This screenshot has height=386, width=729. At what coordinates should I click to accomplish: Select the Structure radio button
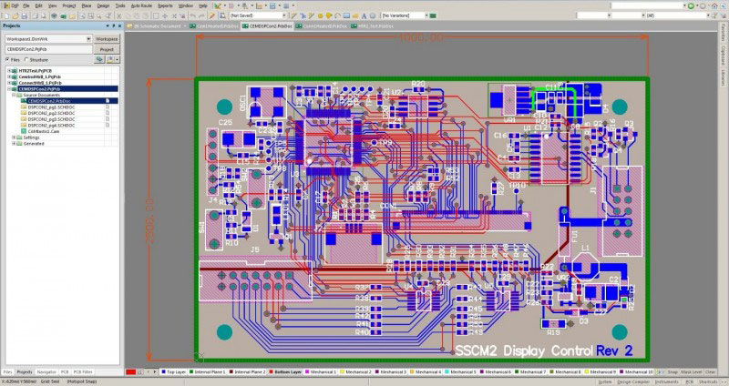tap(28, 59)
